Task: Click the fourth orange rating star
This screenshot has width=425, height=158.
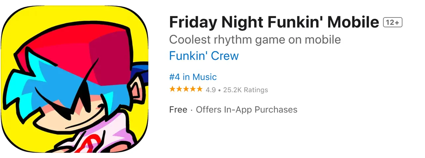Action: 193,89
